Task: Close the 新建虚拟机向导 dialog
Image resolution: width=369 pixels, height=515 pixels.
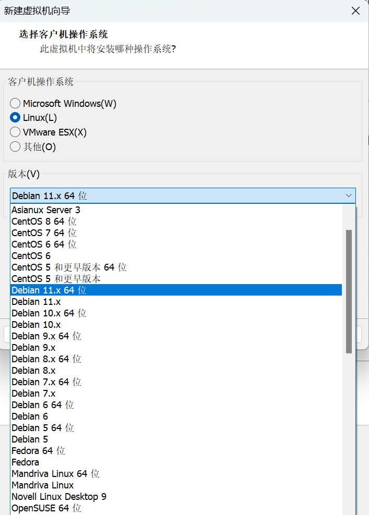Action: pos(355,11)
